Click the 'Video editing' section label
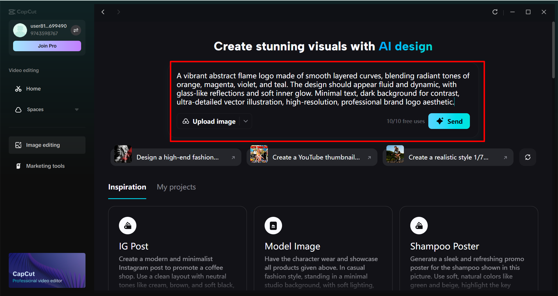558x296 pixels. tap(24, 70)
